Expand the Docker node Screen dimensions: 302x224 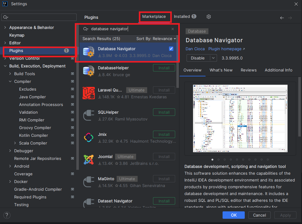click(10, 181)
